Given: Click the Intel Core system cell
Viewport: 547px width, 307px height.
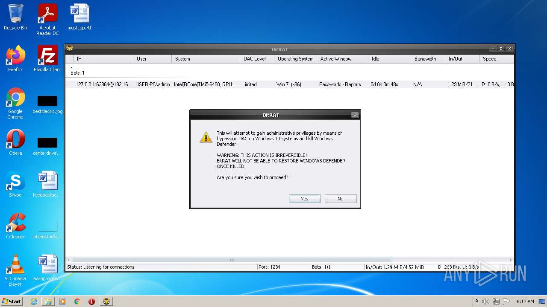Looking at the screenshot, I should (206, 84).
